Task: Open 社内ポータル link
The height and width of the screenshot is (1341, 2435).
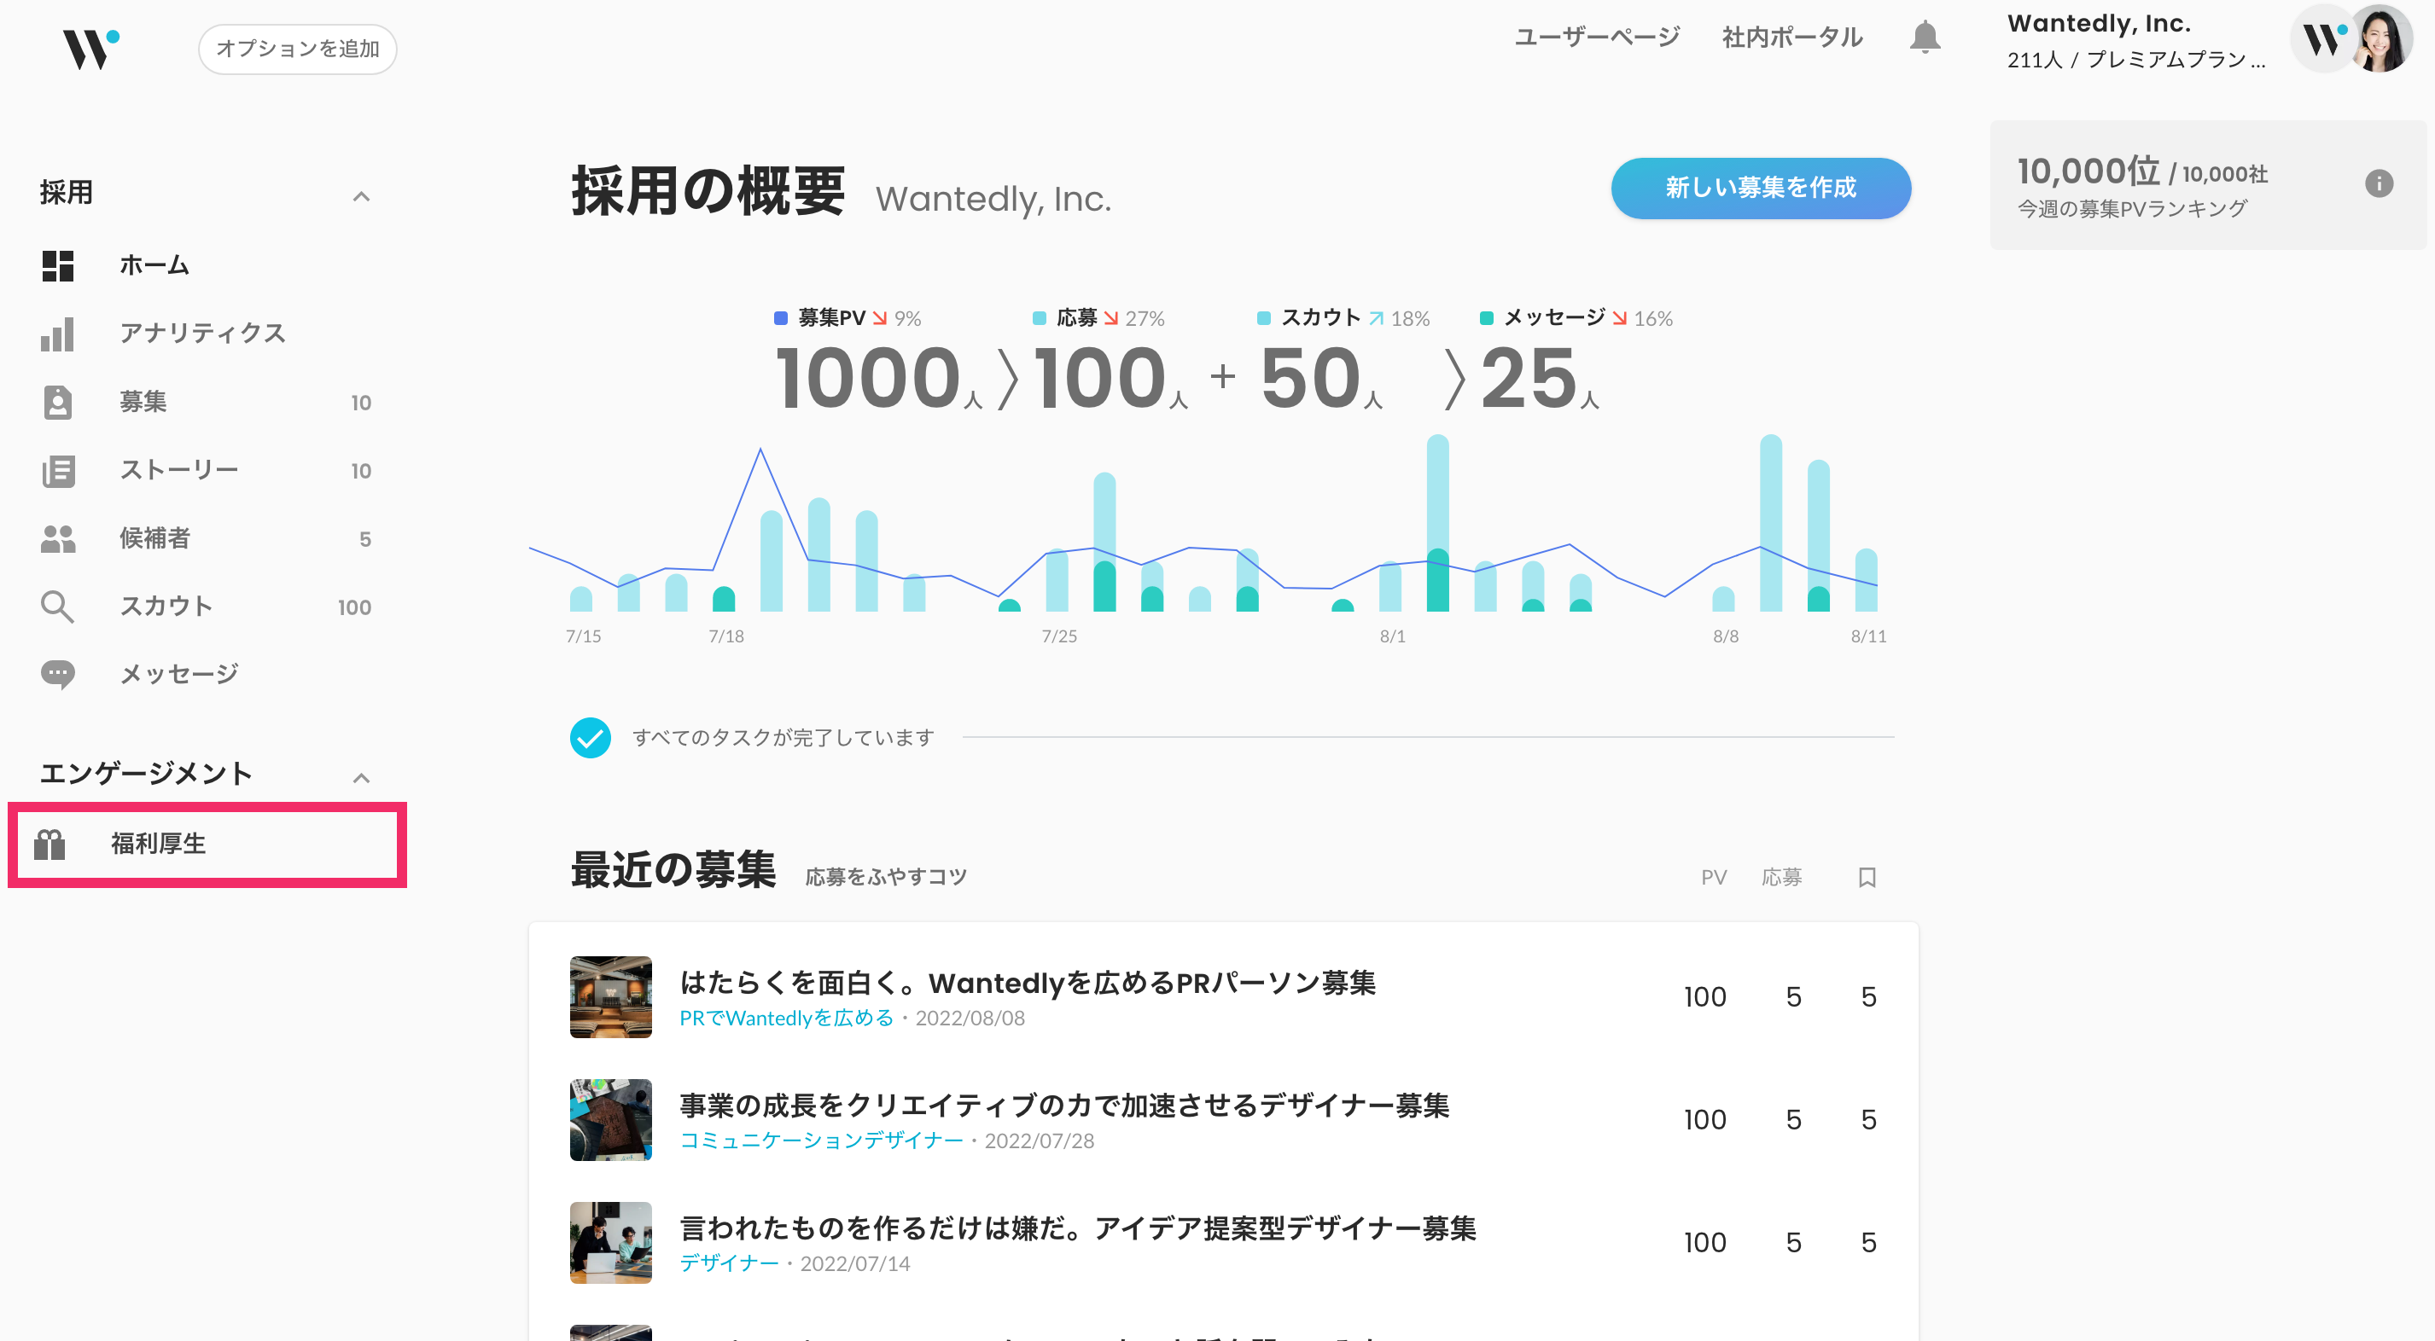Action: (1792, 38)
